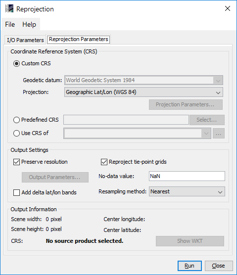Choose the Predefined CRS radio option

point(16,120)
